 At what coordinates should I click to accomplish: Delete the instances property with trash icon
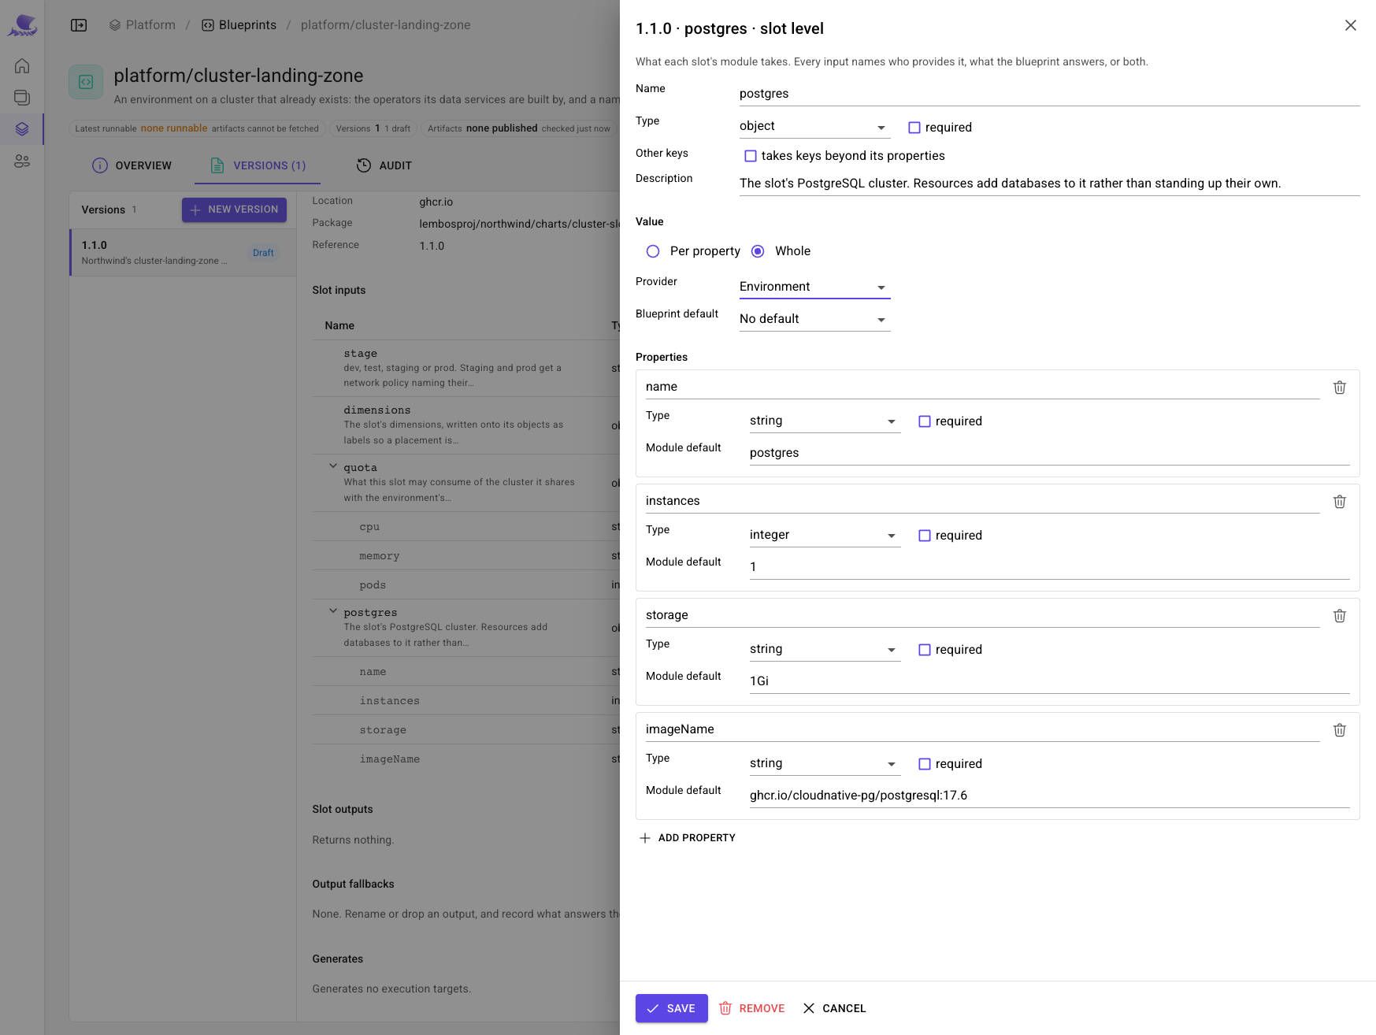(1339, 502)
